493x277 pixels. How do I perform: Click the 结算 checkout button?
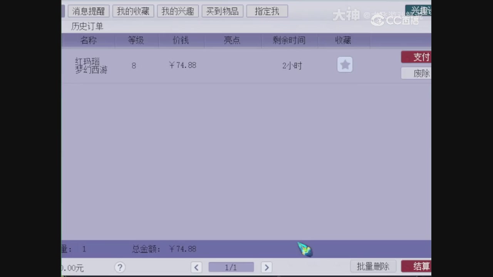(x=421, y=266)
